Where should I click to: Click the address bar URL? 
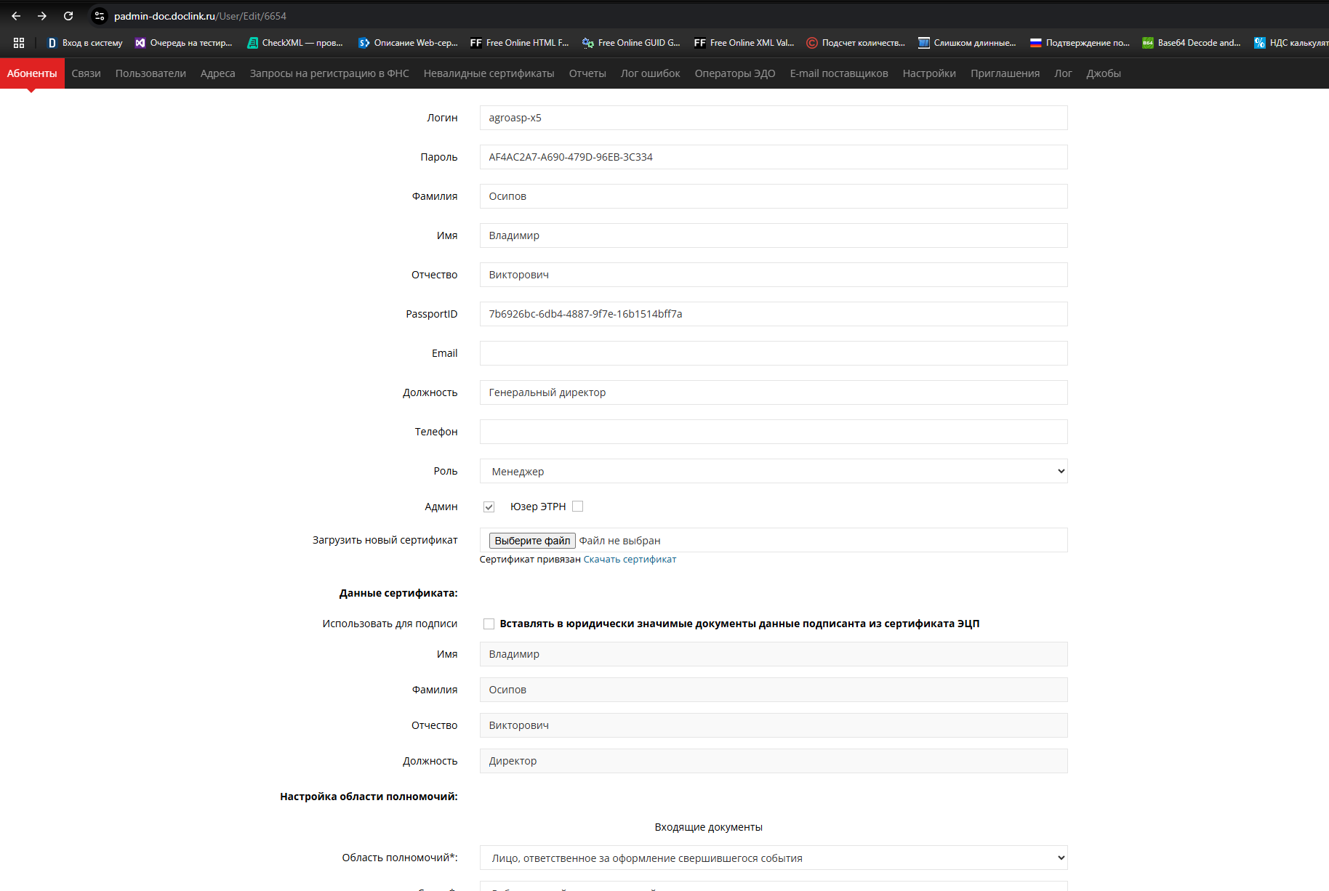[200, 16]
